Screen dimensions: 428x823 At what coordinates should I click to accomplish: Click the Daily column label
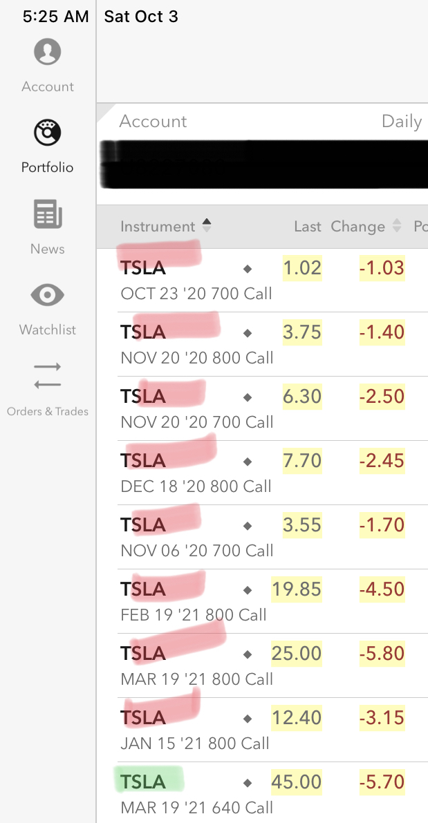point(401,122)
